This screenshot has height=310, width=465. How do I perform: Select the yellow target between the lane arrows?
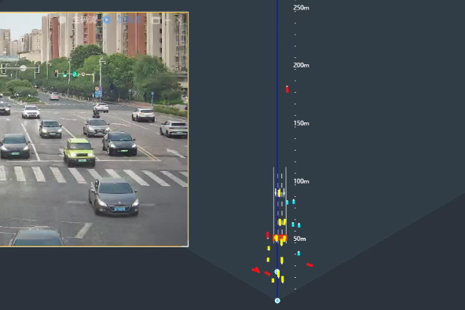click(279, 193)
